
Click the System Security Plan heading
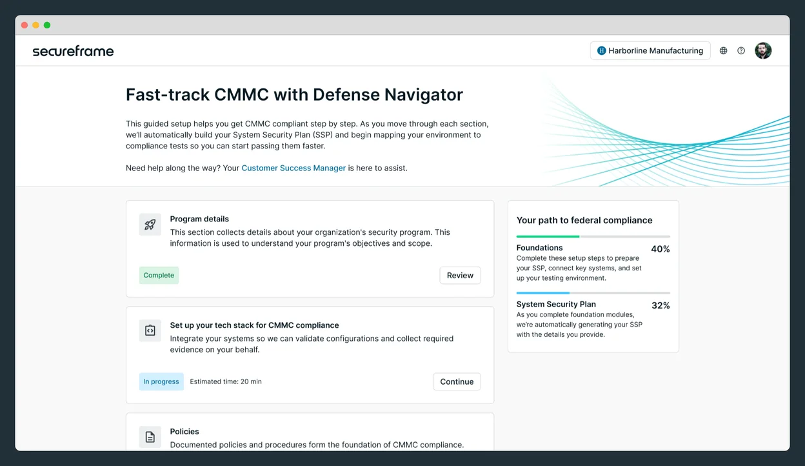point(556,305)
